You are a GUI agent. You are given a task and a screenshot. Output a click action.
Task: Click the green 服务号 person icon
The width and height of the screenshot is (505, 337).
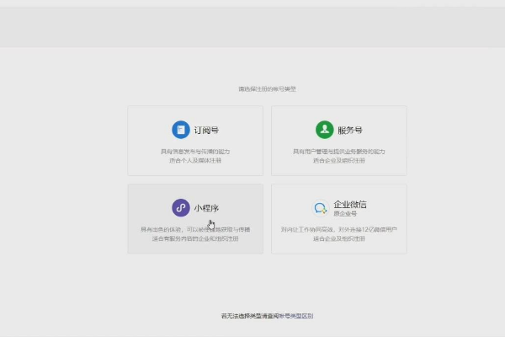pyautogui.click(x=324, y=130)
